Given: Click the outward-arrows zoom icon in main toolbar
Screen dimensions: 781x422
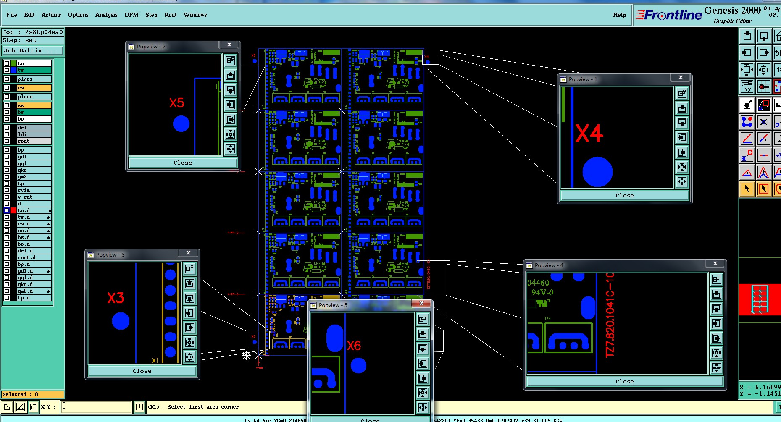Looking at the screenshot, I should 764,70.
